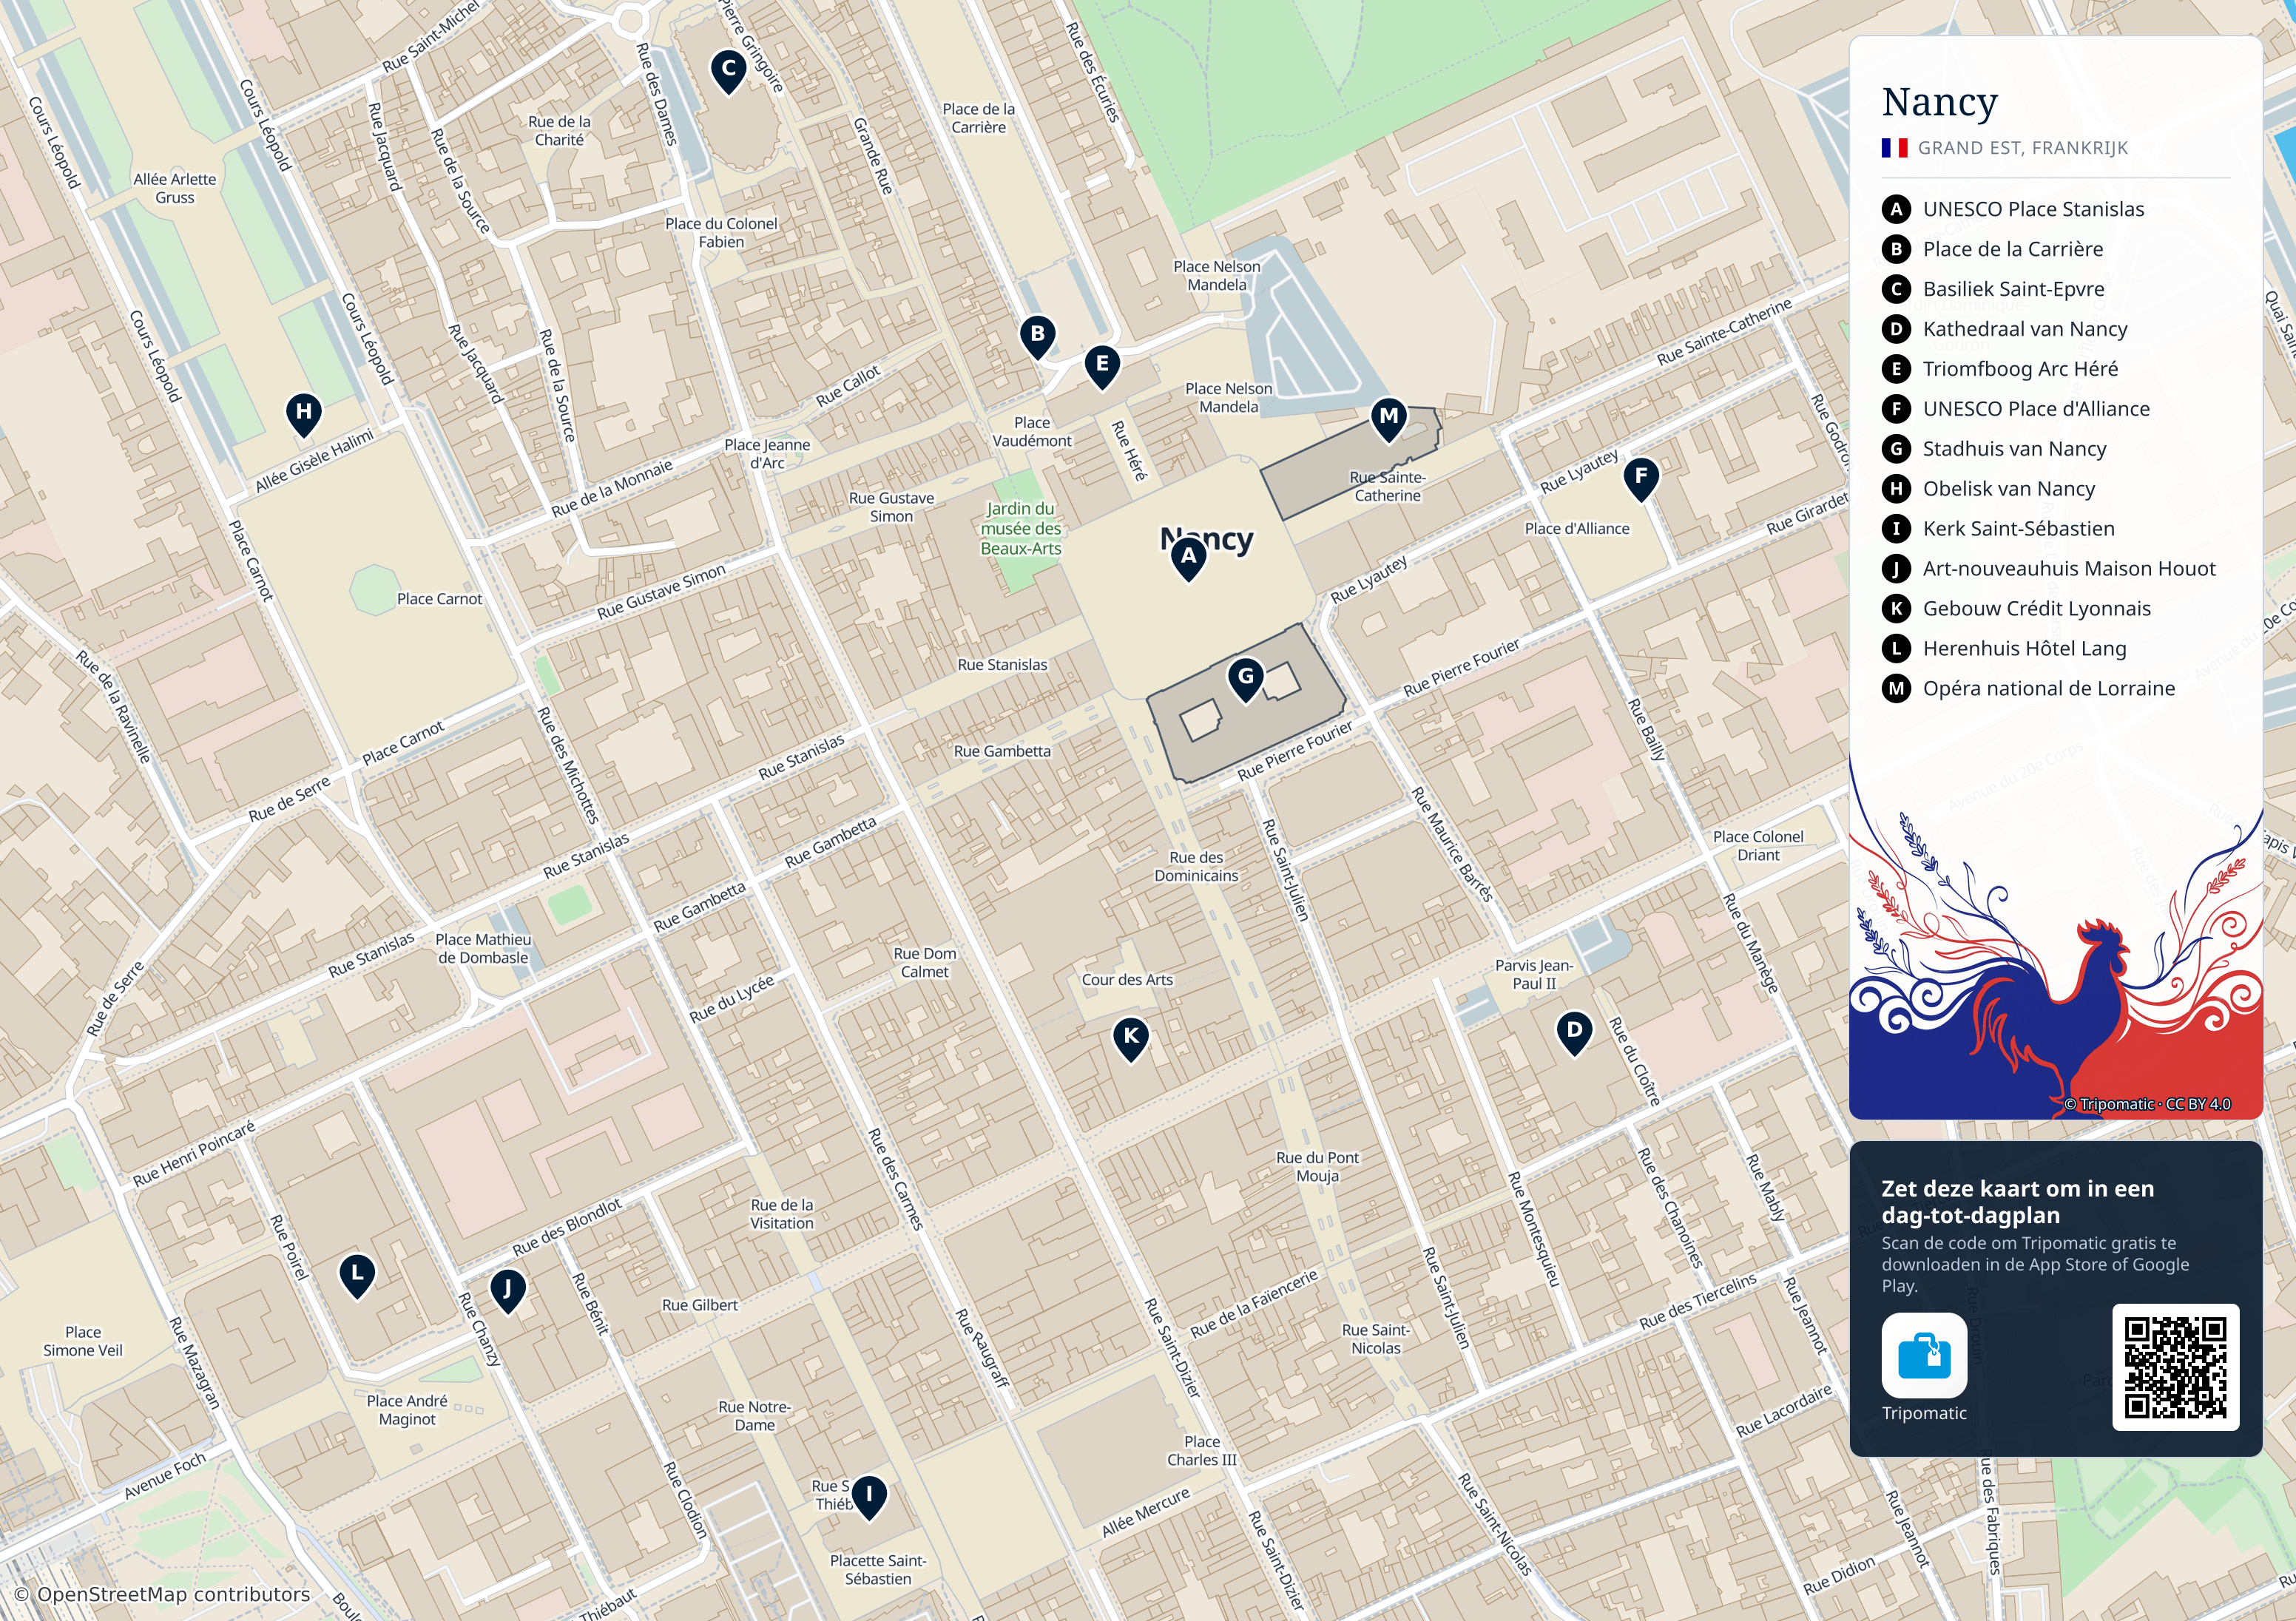Select legend badge K beside Gebouw Crédit Lyonnais
2296x1621 pixels.
[x=1896, y=609]
